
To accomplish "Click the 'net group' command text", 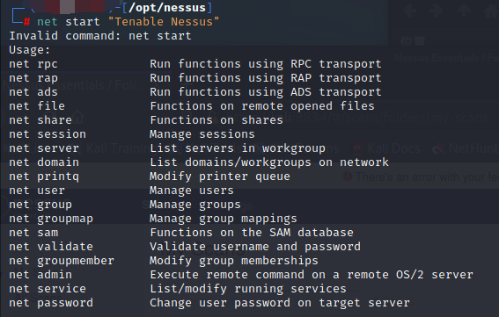I will tap(40, 205).
